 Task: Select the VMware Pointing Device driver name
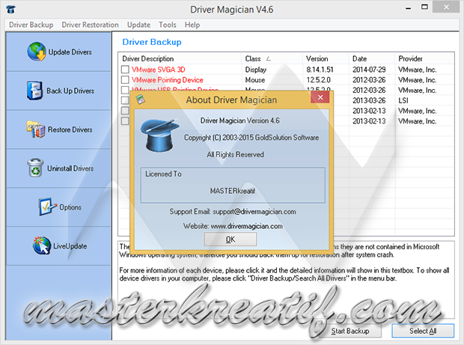167,80
